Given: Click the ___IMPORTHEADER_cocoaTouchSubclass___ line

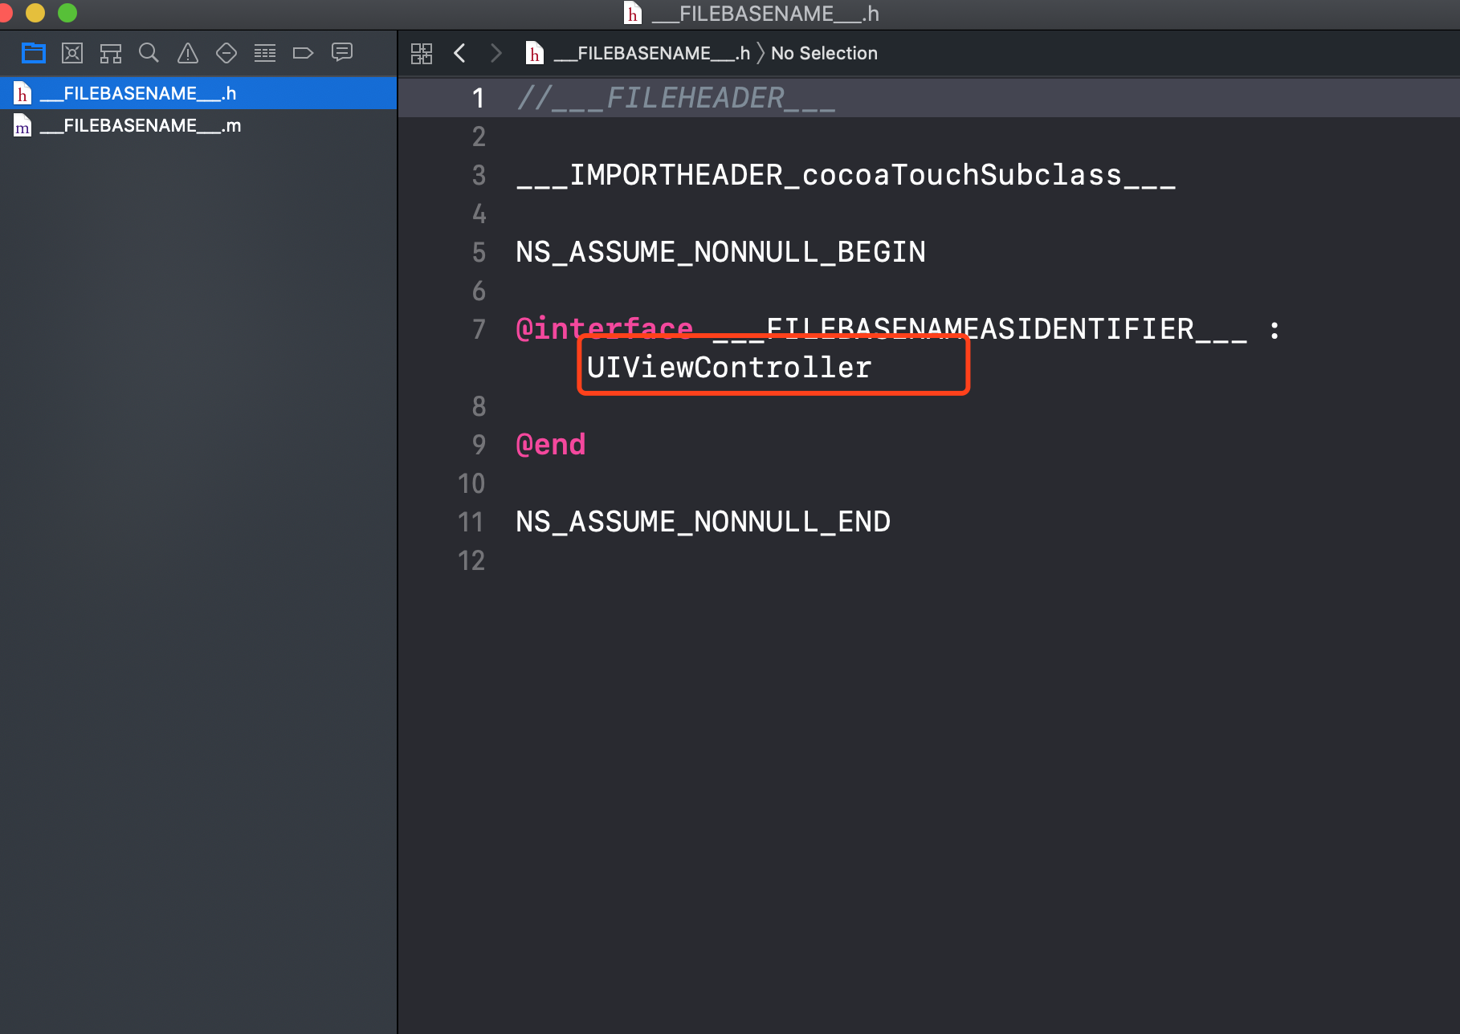Looking at the screenshot, I should [846, 175].
